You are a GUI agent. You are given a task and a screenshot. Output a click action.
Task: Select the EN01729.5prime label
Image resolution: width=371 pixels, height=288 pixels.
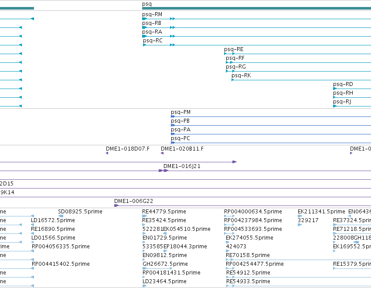pyautogui.click(x=165, y=238)
